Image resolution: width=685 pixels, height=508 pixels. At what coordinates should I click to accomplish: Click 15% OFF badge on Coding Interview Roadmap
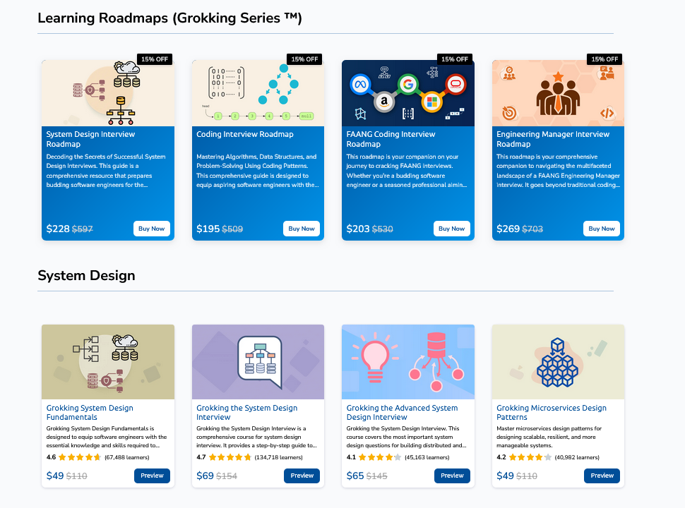pyautogui.click(x=304, y=59)
